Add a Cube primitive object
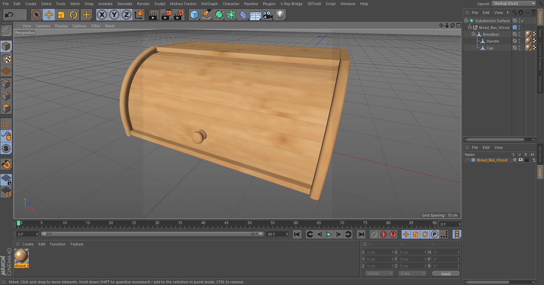Viewport: 544px width, 285px height. coord(194,15)
